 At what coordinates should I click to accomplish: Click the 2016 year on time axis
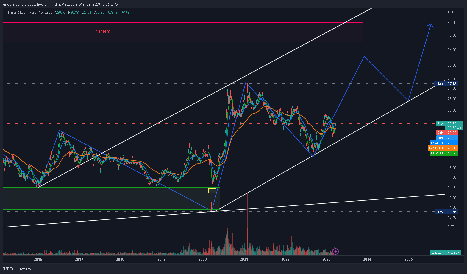pos(38,259)
